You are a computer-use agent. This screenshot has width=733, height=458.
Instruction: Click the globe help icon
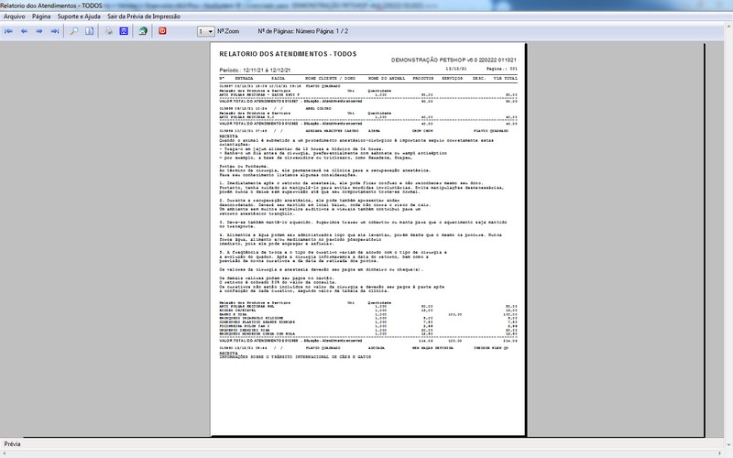point(143,31)
